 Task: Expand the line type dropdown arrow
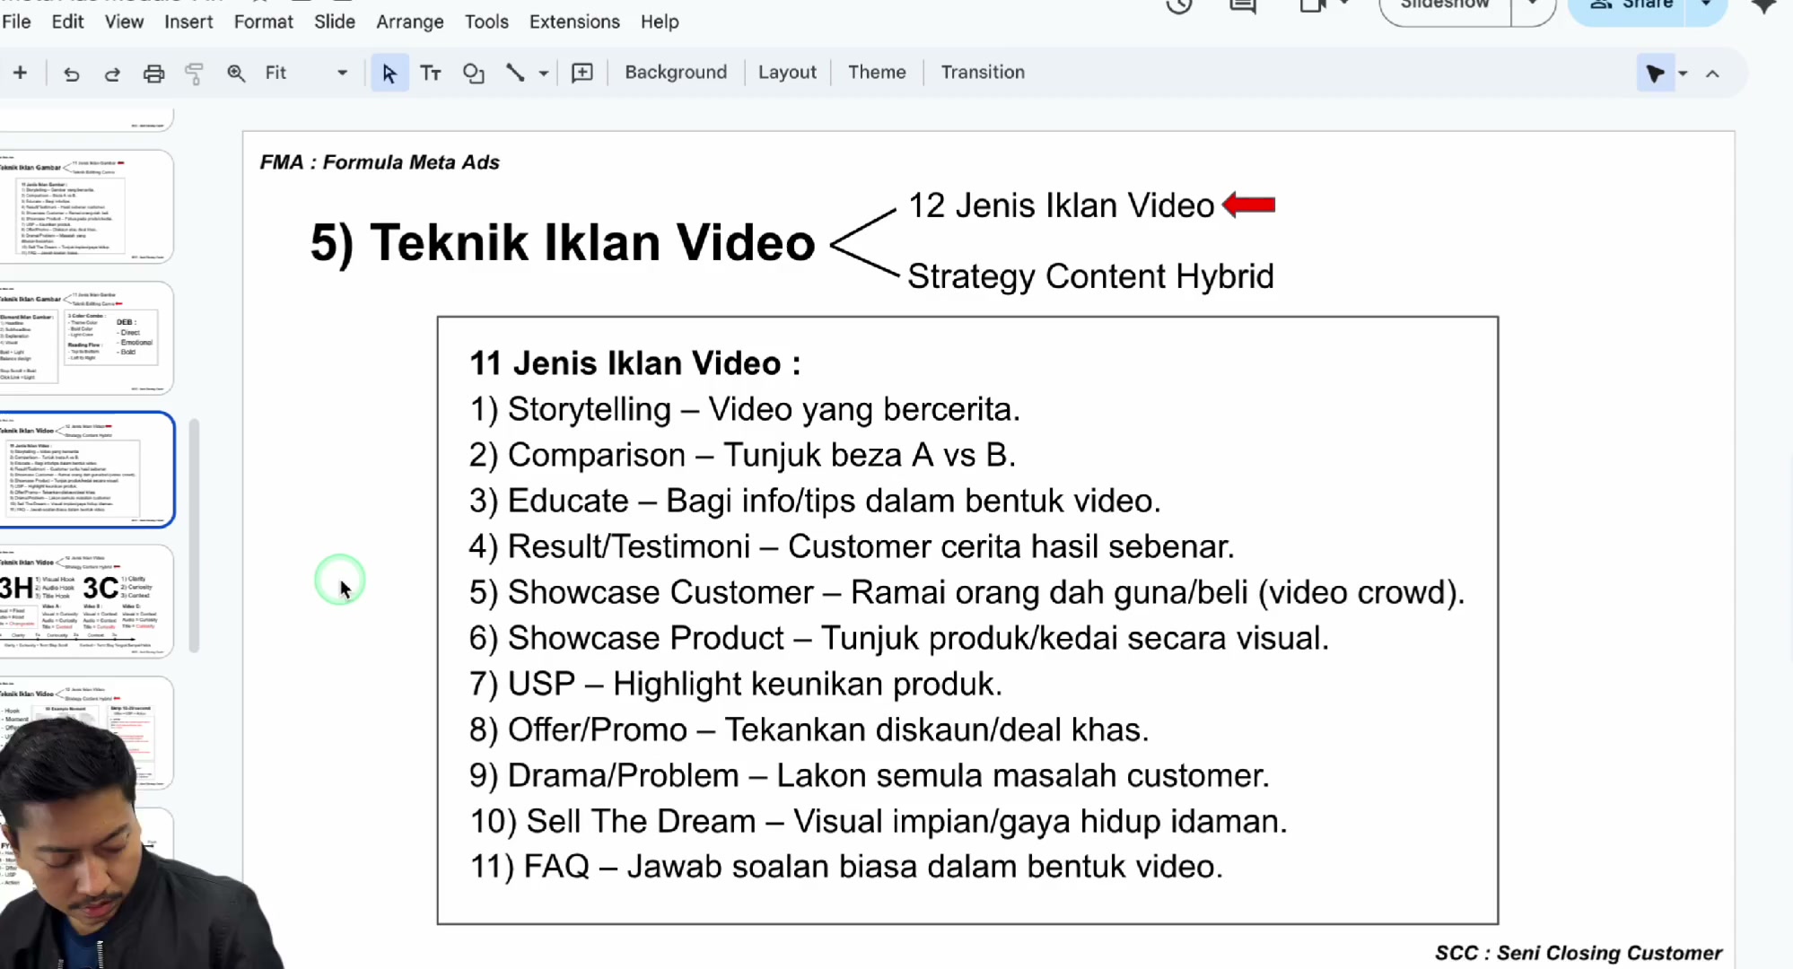click(x=544, y=74)
